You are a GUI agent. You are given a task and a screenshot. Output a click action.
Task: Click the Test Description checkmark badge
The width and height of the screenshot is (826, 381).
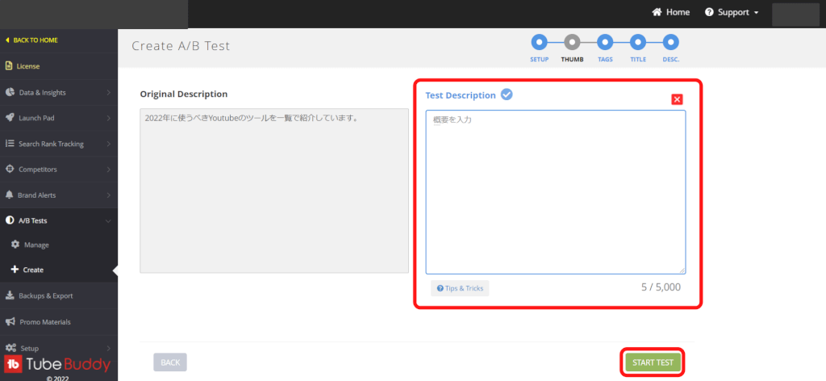coord(507,94)
